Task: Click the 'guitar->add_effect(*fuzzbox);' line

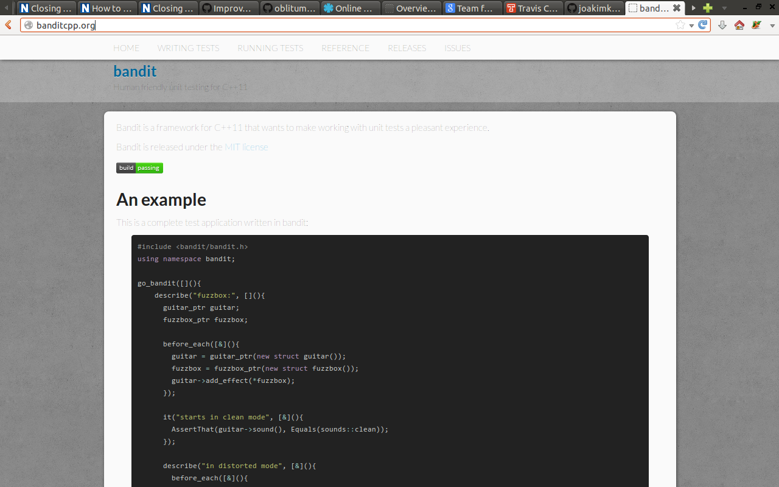Action: (233, 380)
